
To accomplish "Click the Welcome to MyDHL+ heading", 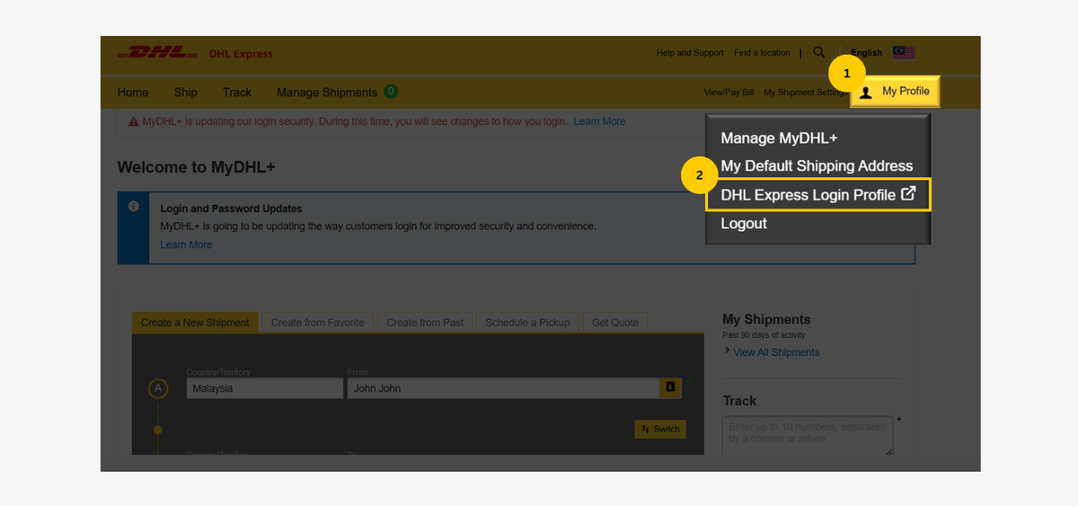I will [x=196, y=167].
